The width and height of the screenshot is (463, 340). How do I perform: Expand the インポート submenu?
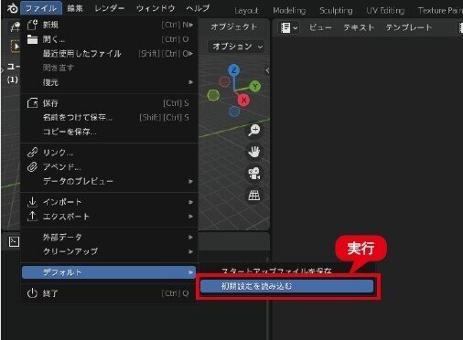click(x=110, y=202)
